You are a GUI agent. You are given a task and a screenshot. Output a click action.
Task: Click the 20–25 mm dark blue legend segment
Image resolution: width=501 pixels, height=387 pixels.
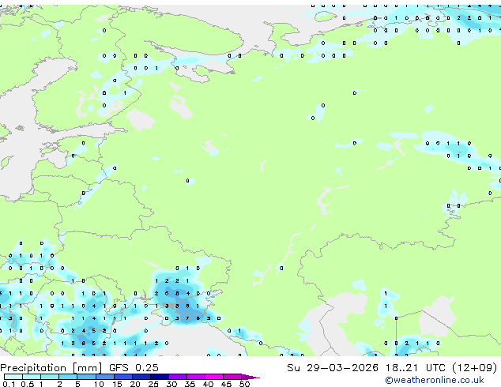pyautogui.click(x=141, y=377)
